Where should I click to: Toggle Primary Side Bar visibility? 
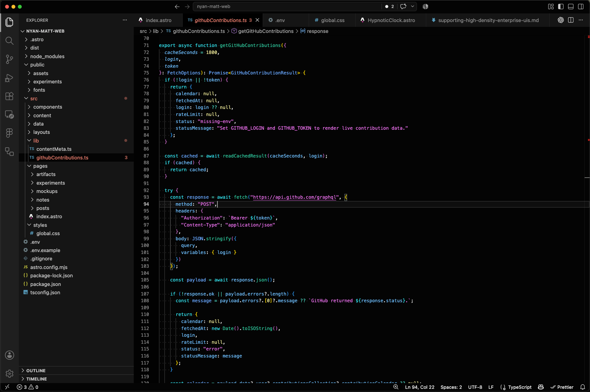tap(561, 6)
